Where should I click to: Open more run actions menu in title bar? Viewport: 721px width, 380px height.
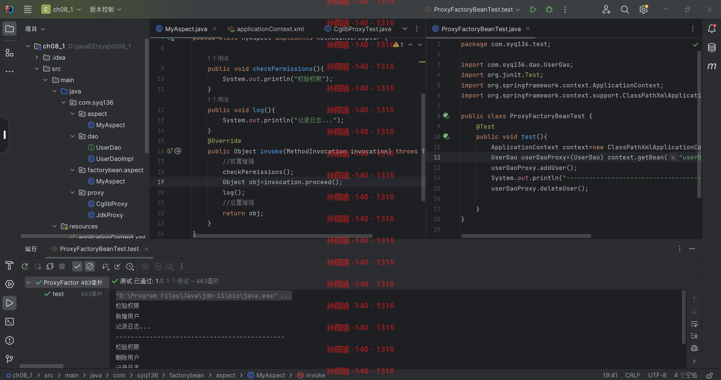coord(565,9)
